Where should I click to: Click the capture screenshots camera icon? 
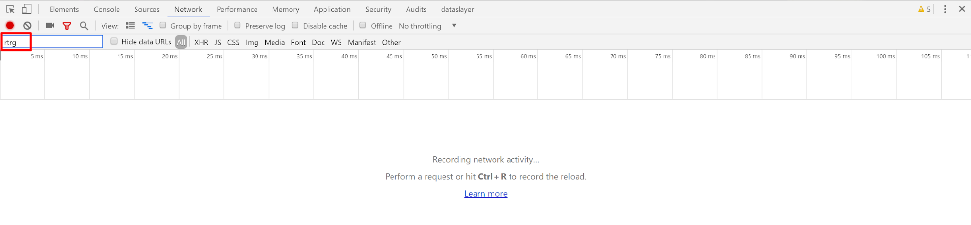50,26
